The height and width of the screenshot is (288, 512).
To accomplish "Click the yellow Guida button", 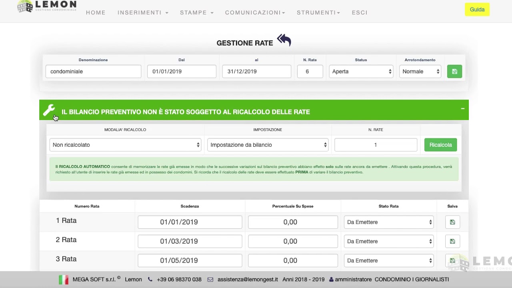I will (477, 10).
